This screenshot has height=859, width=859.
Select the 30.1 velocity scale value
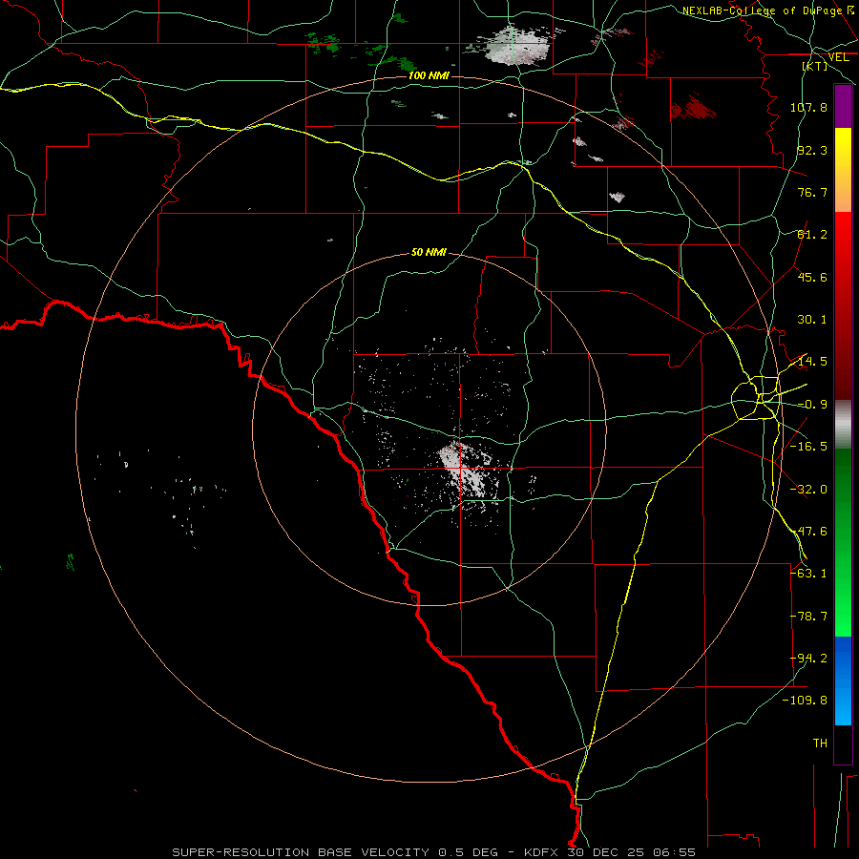pyautogui.click(x=812, y=320)
